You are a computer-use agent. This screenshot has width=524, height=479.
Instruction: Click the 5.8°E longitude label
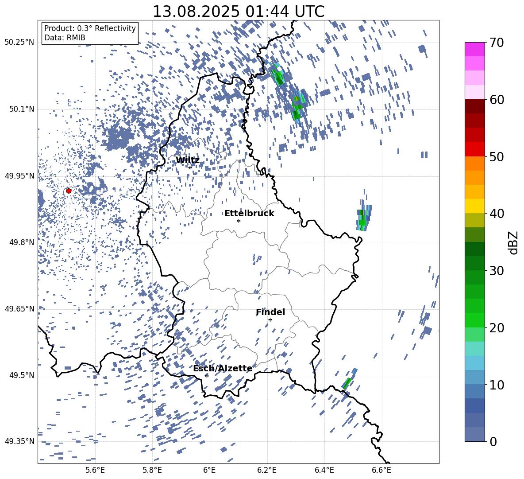[x=152, y=470]
